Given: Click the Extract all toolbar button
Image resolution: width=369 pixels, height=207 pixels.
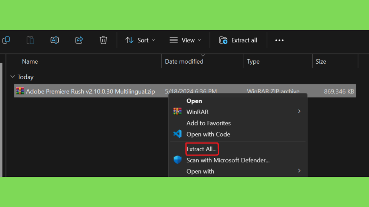Looking at the screenshot, I should pyautogui.click(x=238, y=40).
